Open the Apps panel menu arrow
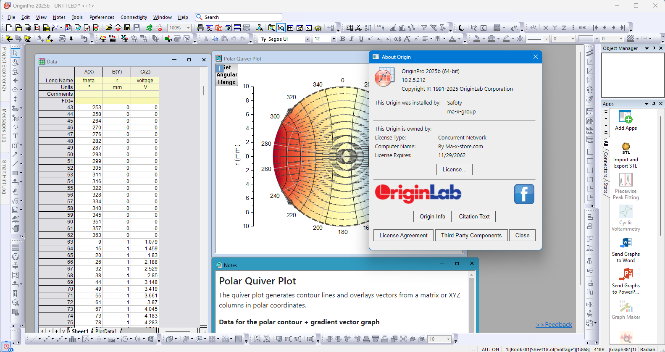 coord(647,104)
